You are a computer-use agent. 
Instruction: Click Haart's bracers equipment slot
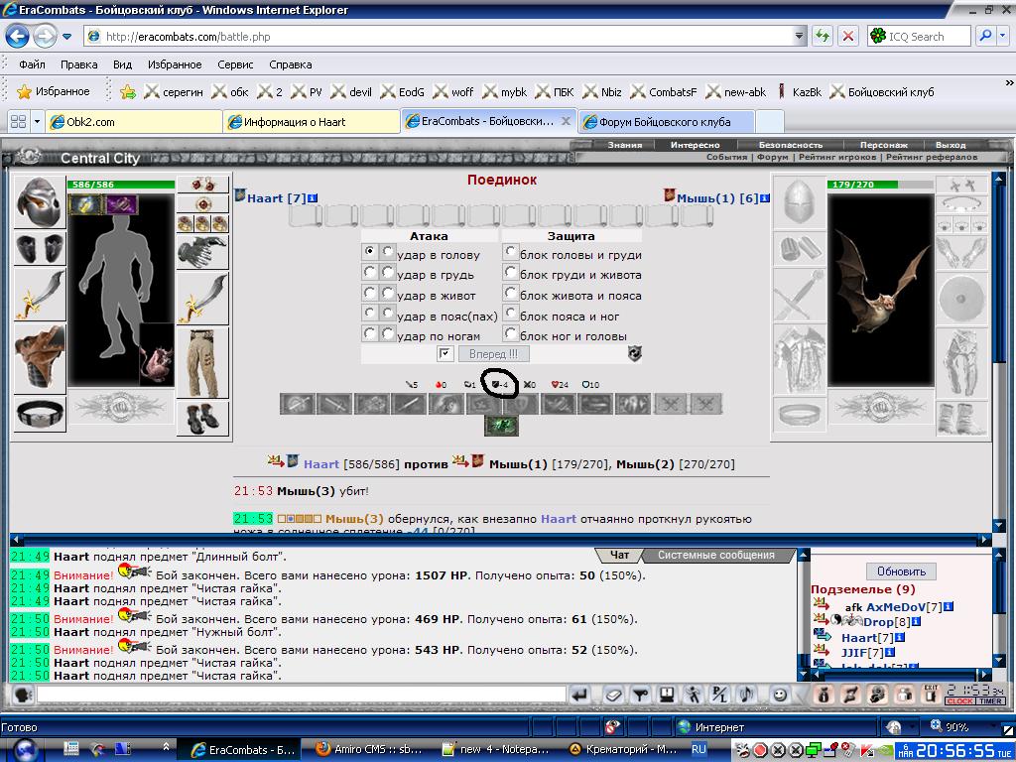coord(40,248)
